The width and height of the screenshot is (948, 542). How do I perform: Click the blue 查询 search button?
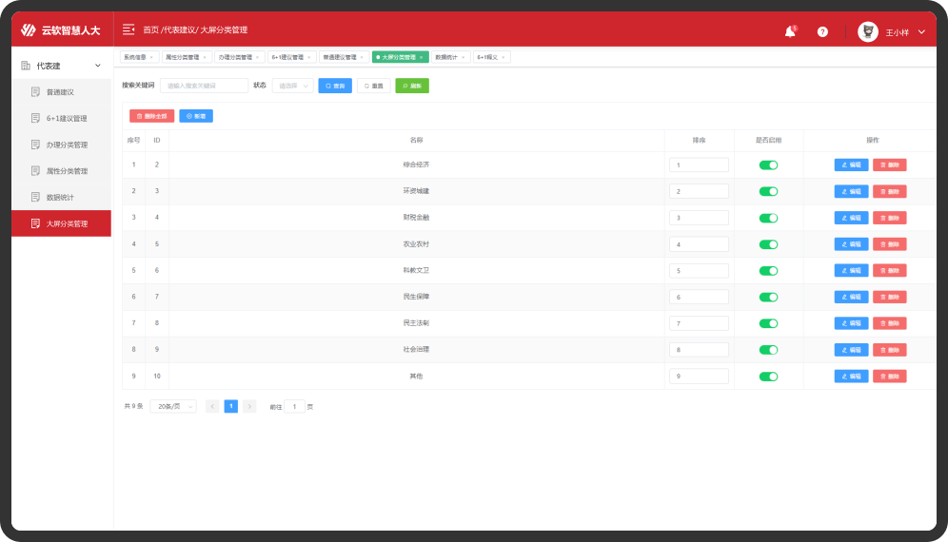click(335, 86)
